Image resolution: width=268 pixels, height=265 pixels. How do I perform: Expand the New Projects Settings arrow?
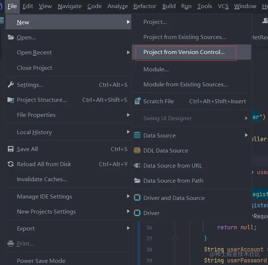[x=128, y=211]
